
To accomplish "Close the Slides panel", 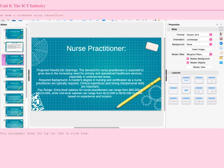I will pyautogui.click(x=27, y=24).
